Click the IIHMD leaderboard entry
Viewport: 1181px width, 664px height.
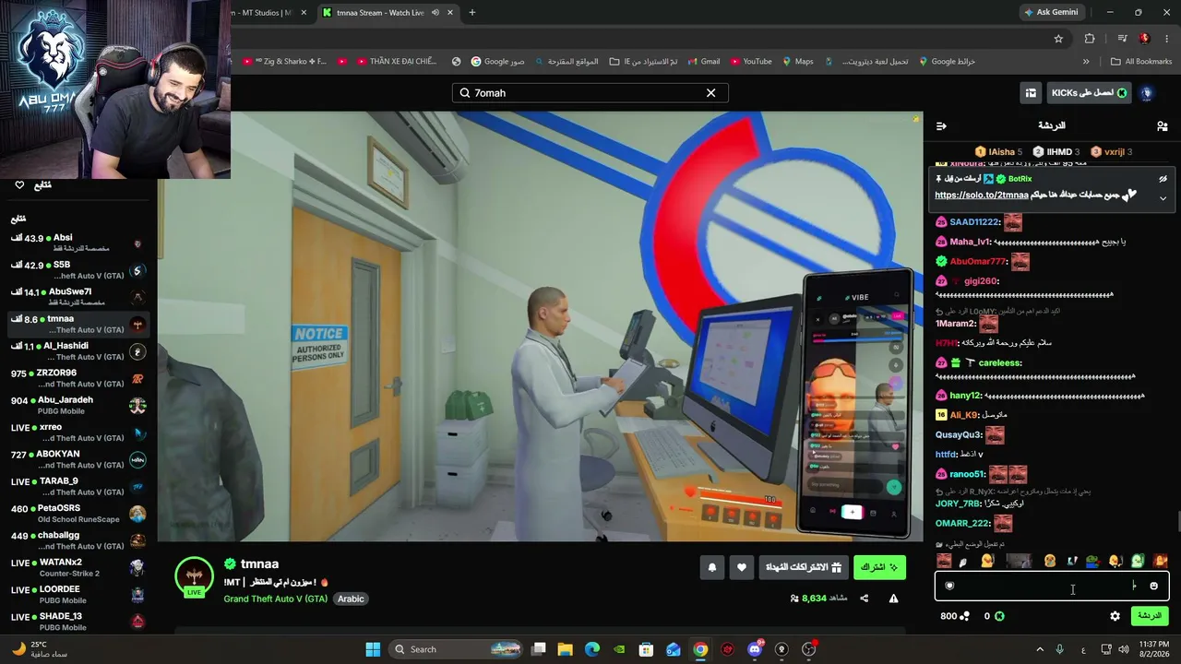click(x=1056, y=151)
